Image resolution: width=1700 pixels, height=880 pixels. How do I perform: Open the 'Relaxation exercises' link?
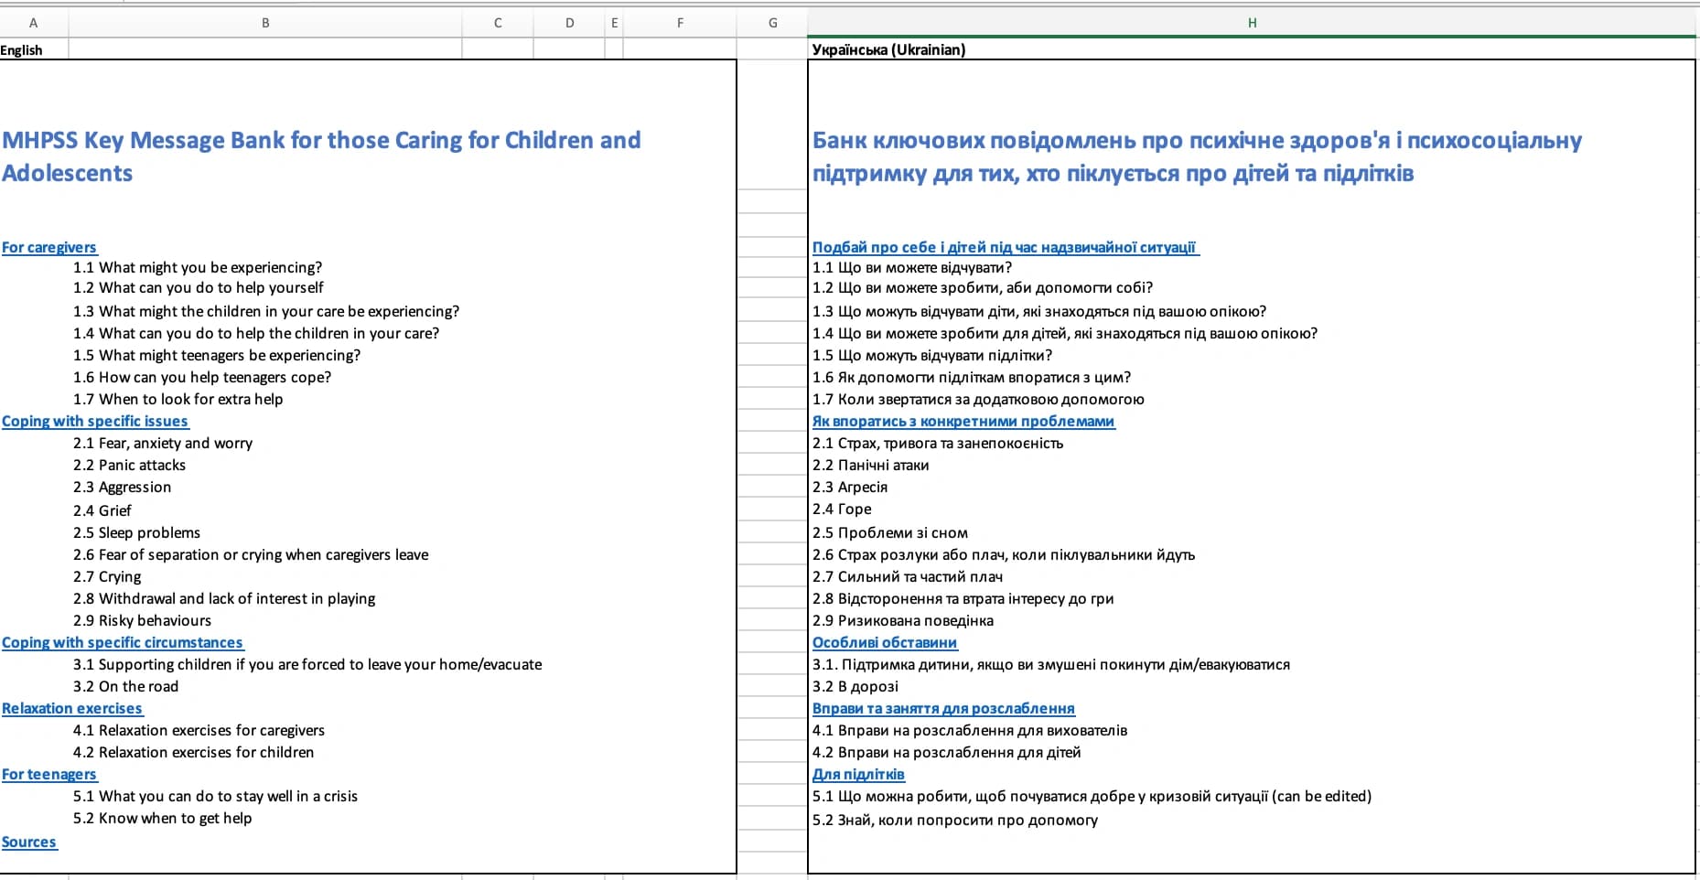point(72,708)
